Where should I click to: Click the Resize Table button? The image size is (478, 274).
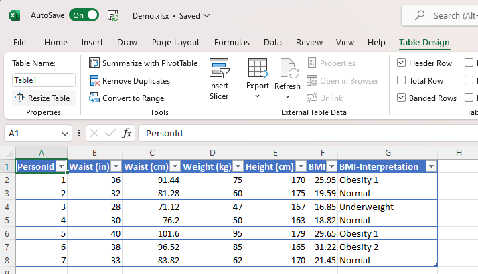tap(43, 98)
